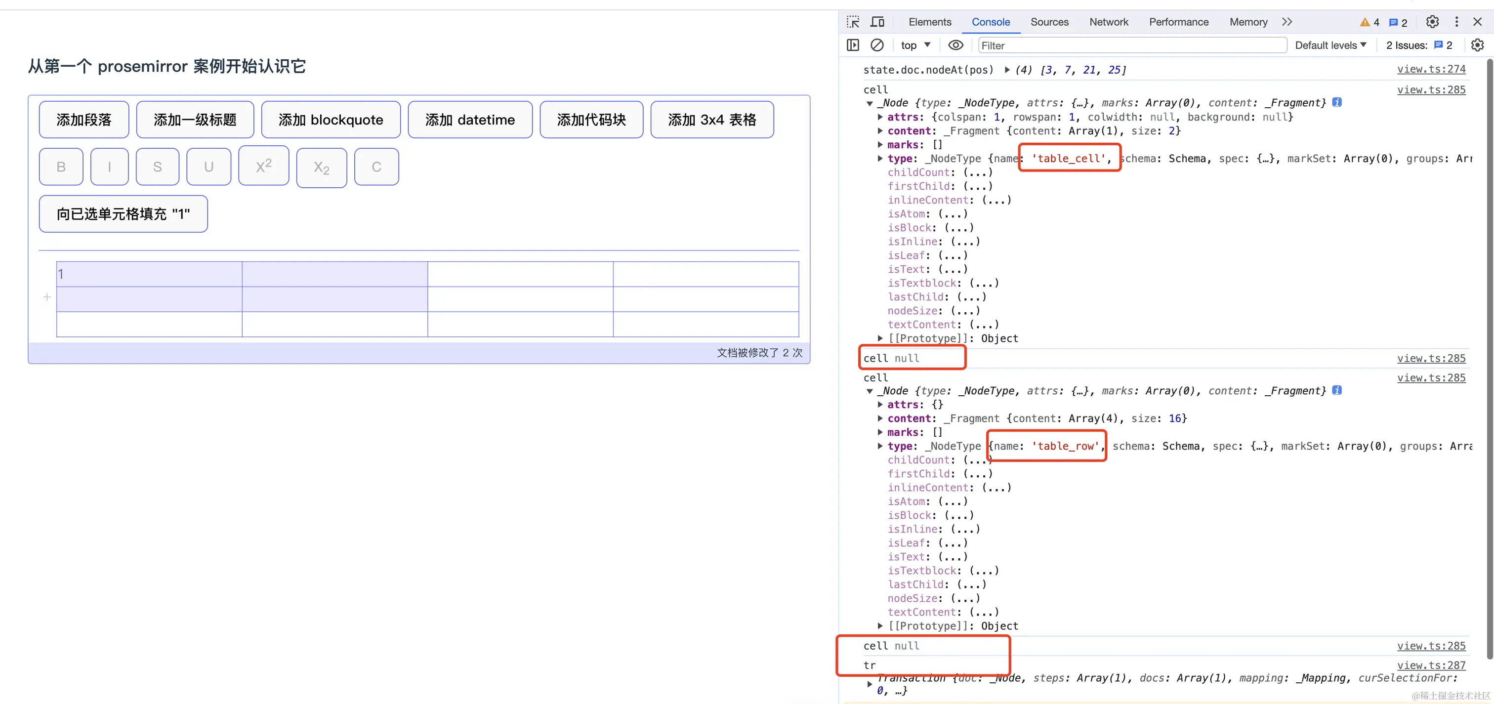Click 添加 3x4 表格 button

click(x=711, y=120)
